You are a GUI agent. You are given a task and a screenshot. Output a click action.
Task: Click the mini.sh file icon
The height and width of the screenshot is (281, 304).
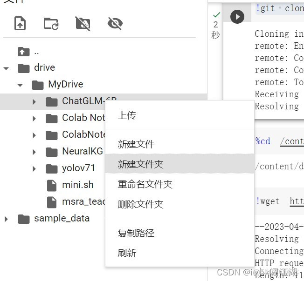(52, 186)
